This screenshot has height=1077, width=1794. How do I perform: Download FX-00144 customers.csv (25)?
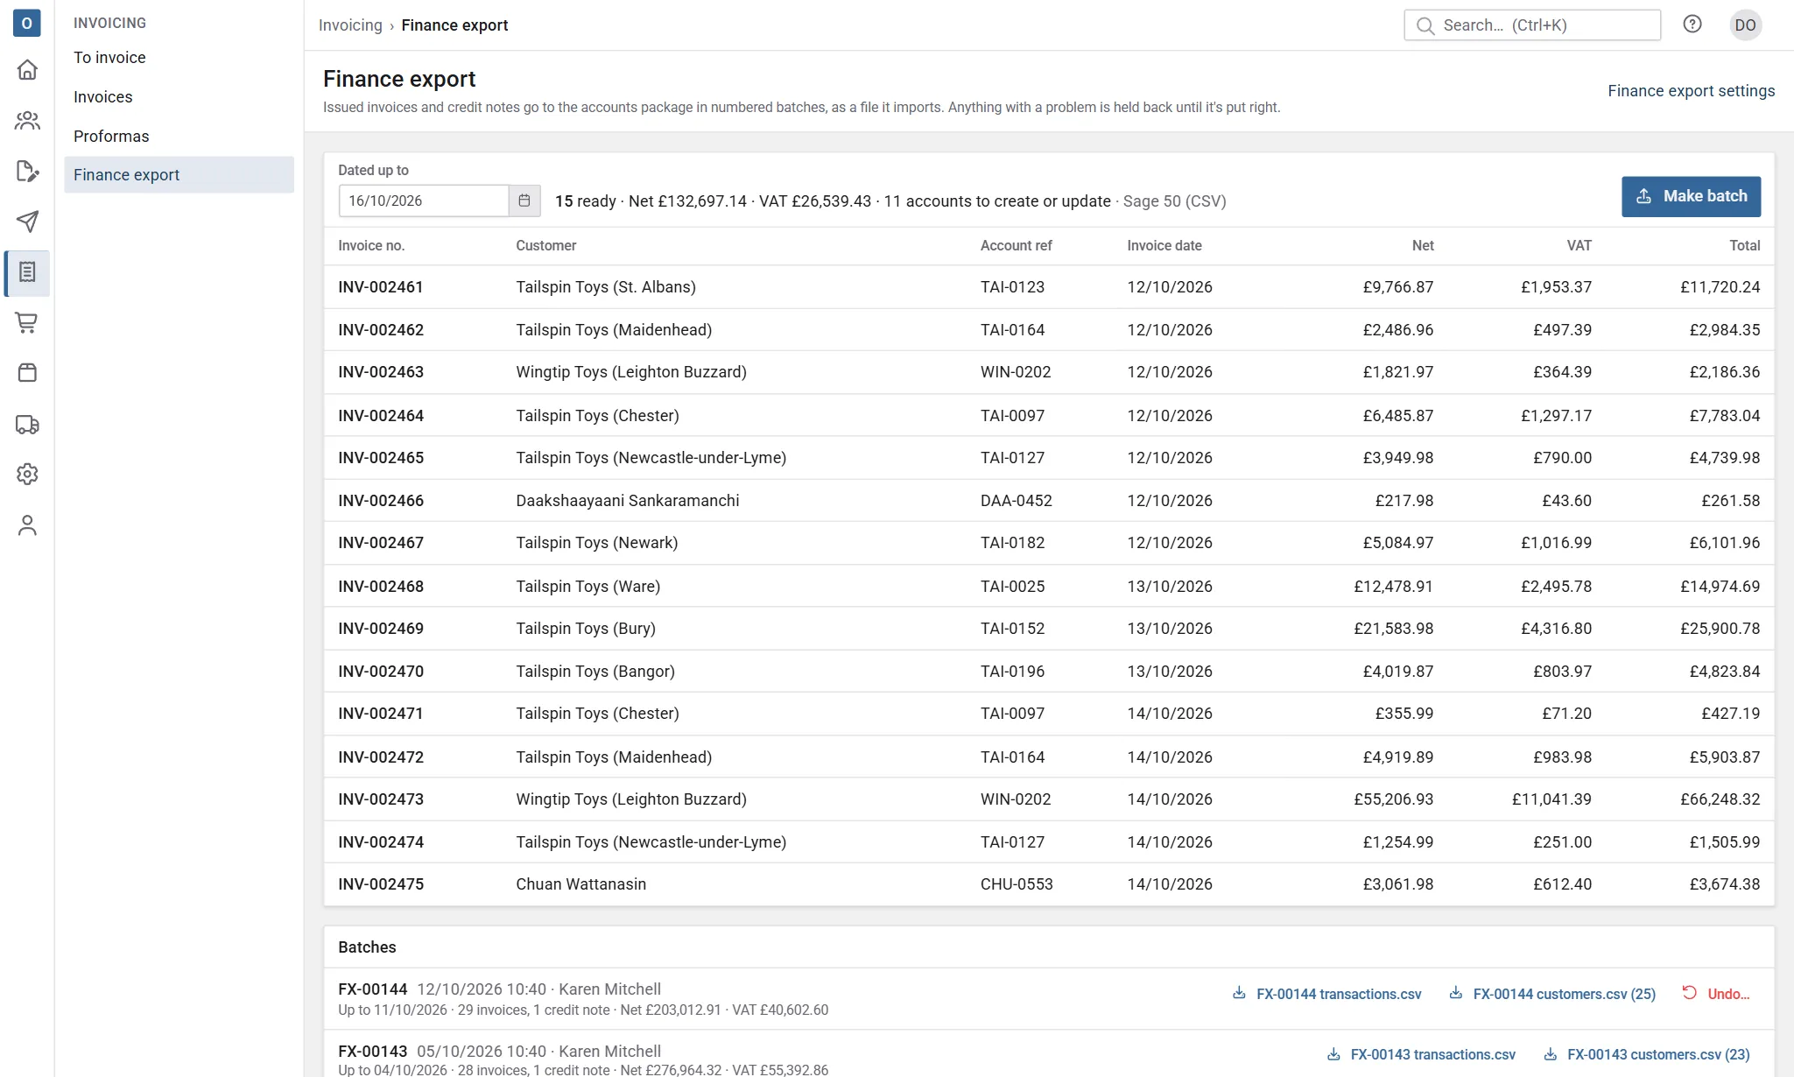point(1553,994)
